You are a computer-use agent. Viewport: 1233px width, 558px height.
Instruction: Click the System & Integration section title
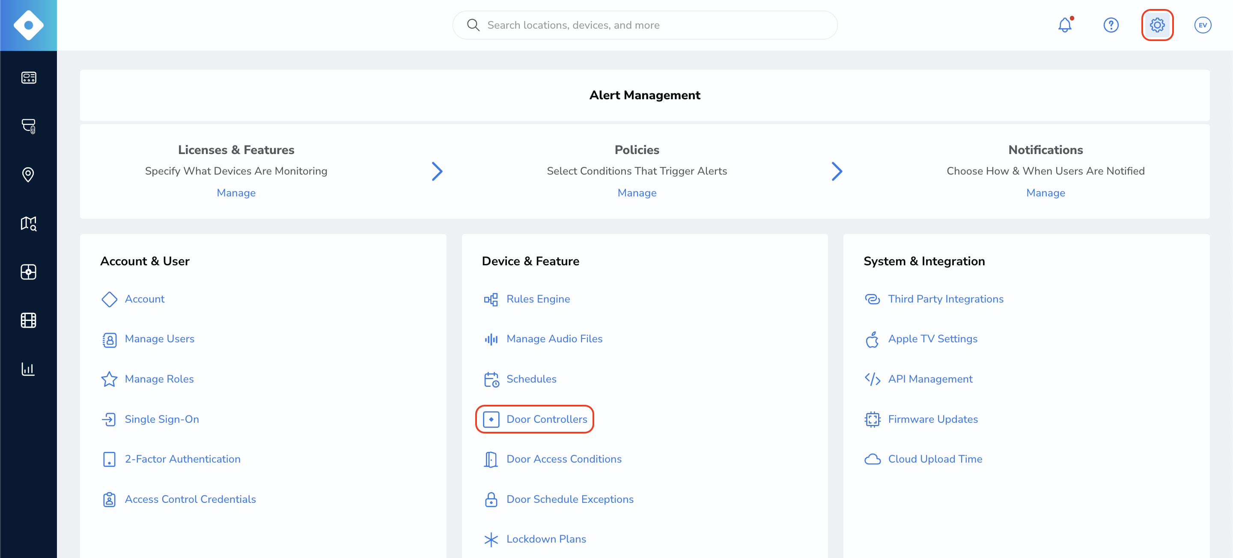pos(924,261)
